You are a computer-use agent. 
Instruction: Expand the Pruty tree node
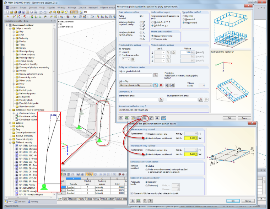pyautogui.click(x=13, y=84)
